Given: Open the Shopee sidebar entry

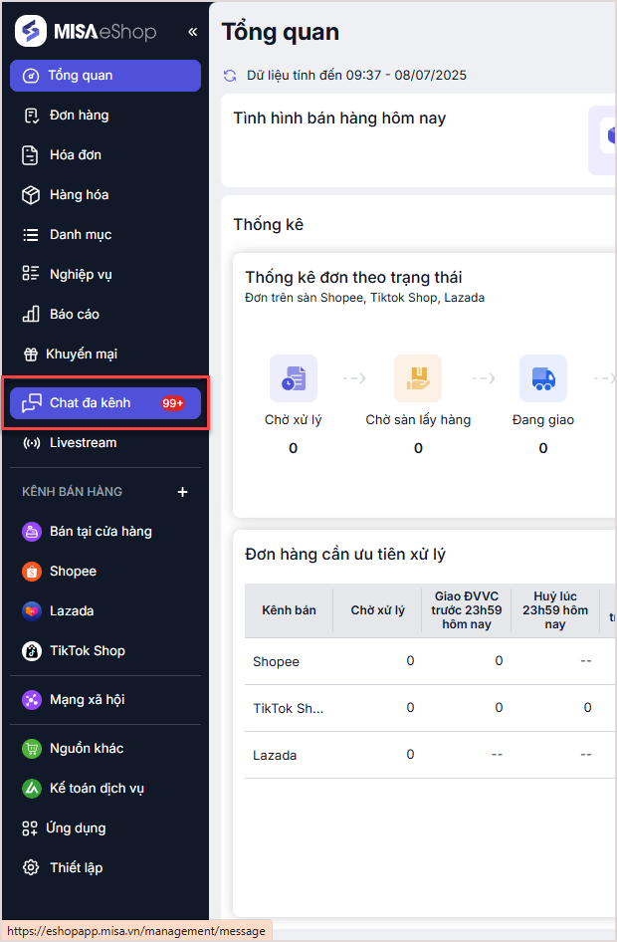Looking at the screenshot, I should pyautogui.click(x=105, y=572).
